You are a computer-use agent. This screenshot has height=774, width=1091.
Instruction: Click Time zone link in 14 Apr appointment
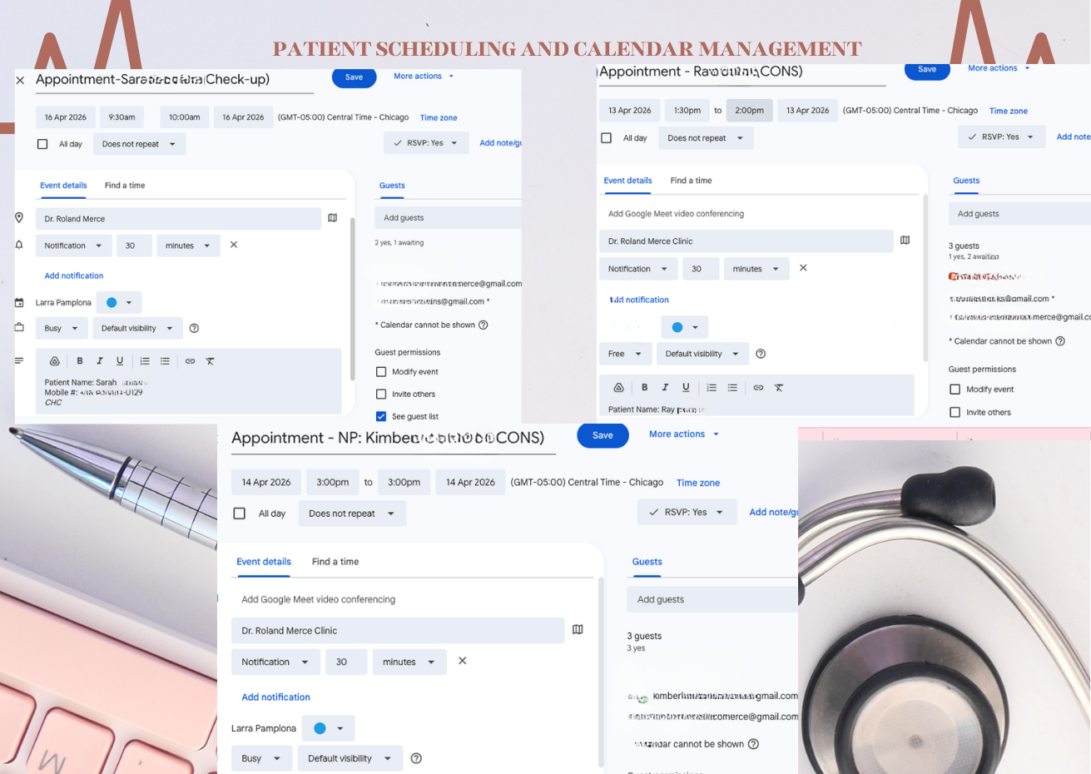698,483
